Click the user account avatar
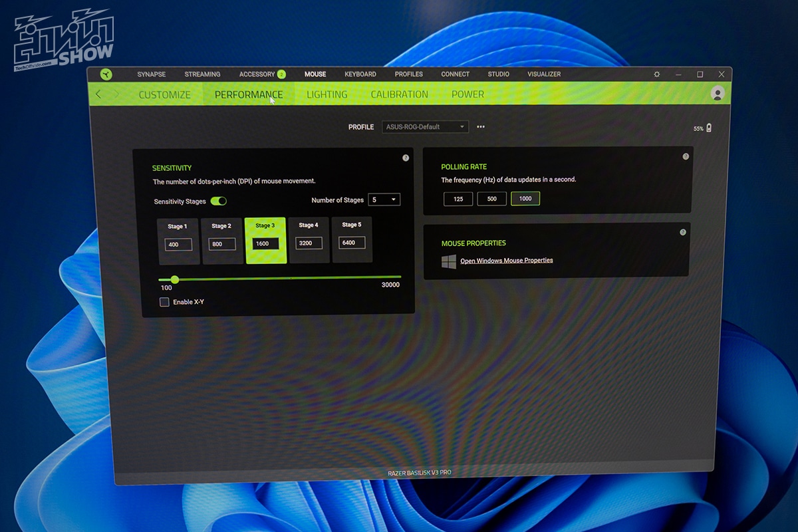The height and width of the screenshot is (532, 798). [x=717, y=93]
